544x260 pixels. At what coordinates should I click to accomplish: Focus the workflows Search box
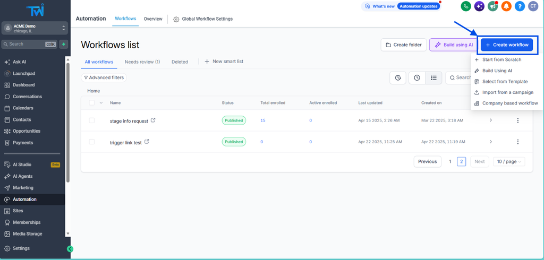coord(458,77)
